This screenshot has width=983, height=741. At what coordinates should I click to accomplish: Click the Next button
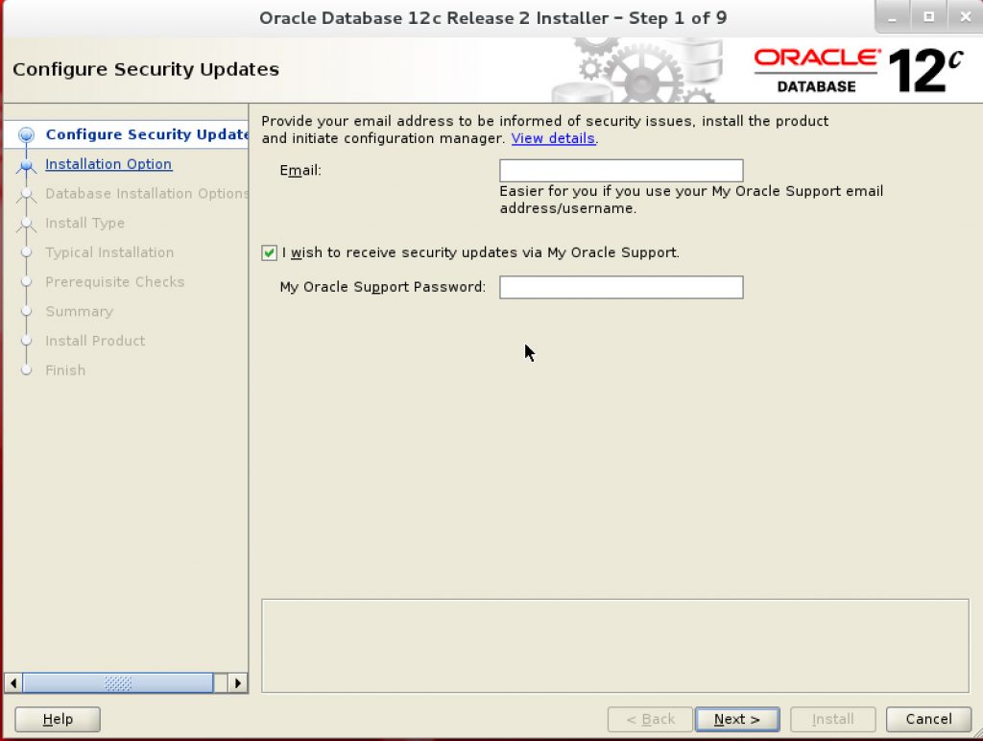point(737,719)
